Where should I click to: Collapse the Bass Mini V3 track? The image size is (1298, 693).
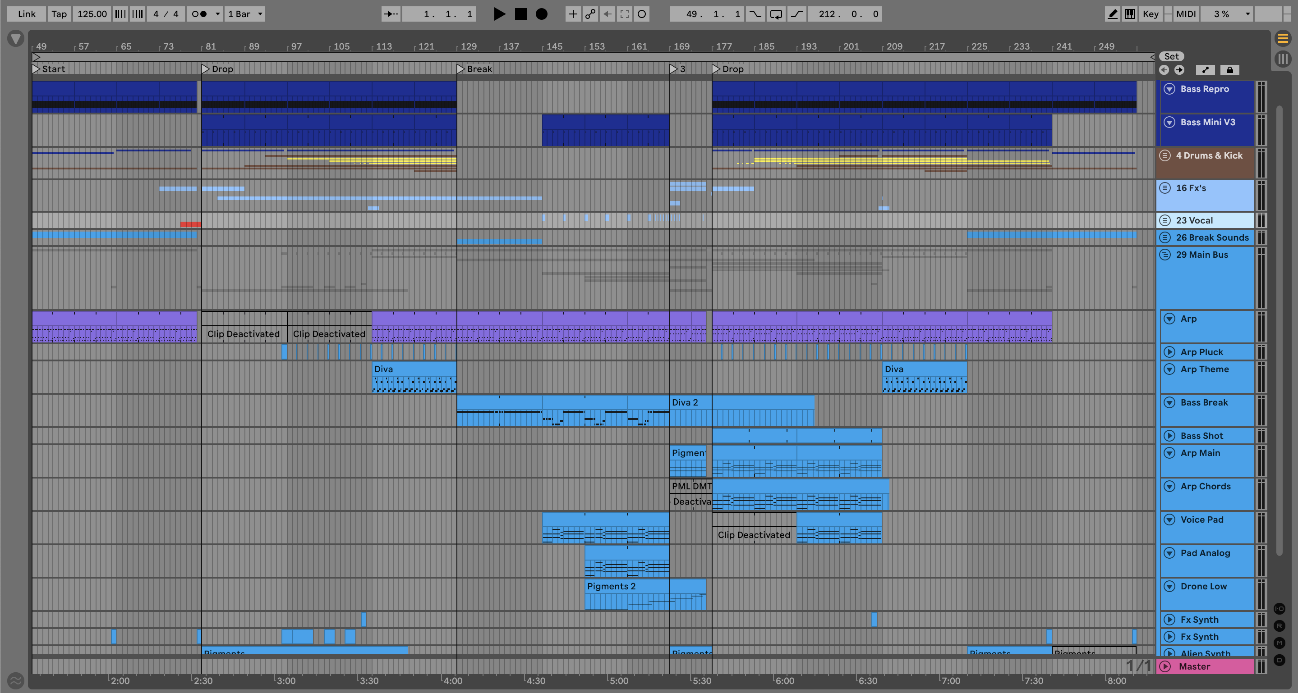[x=1169, y=122]
